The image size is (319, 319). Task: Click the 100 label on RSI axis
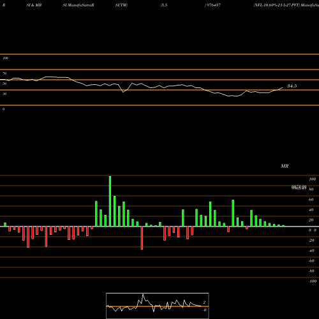5,58
